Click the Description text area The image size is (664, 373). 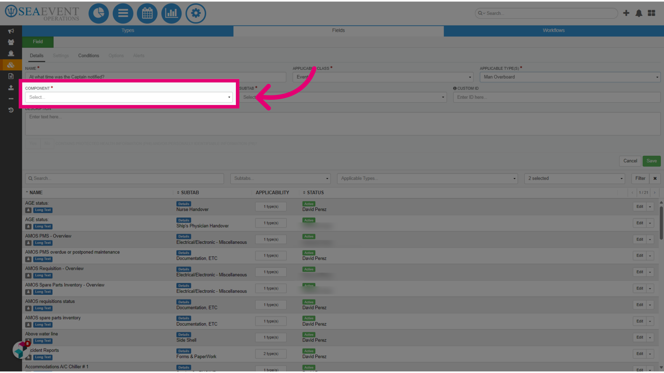(x=343, y=124)
